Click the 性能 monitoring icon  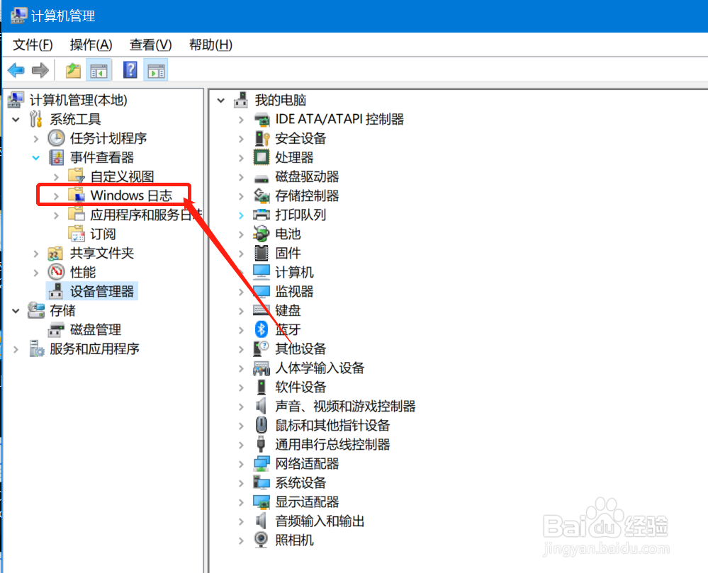pos(56,271)
